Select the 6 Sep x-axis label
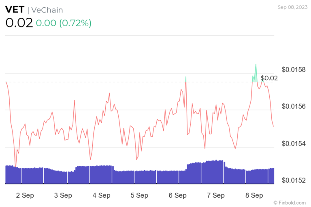Image resolution: width=311 pixels, height=207 pixels. click(x=177, y=195)
